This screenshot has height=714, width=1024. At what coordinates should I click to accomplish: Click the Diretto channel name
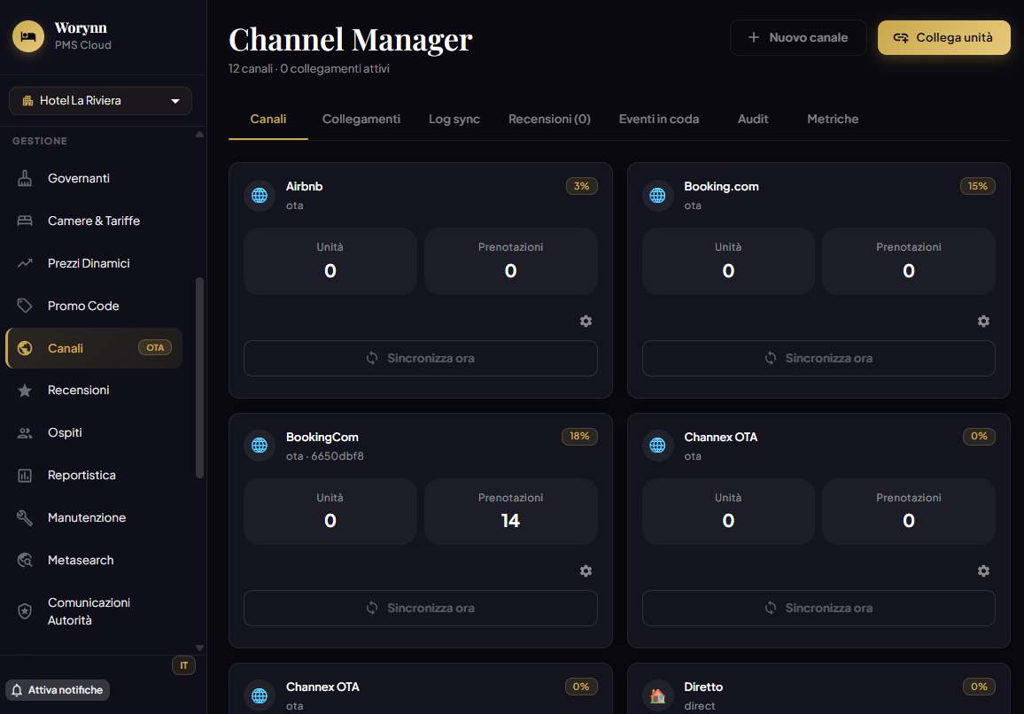click(703, 687)
